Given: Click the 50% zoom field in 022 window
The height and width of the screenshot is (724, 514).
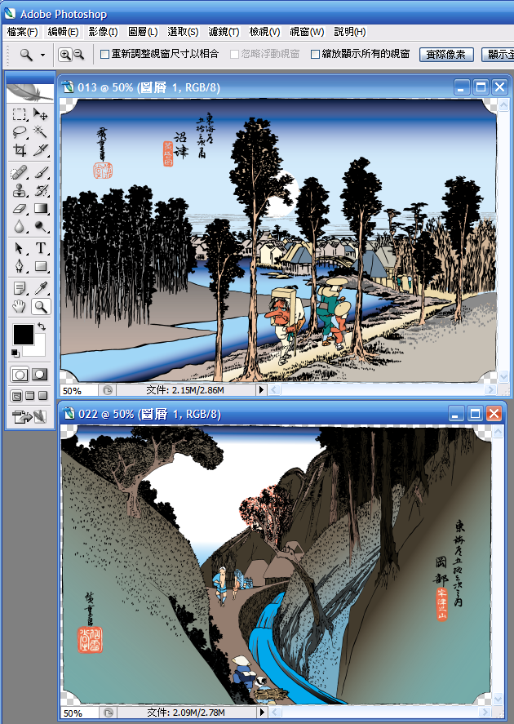Looking at the screenshot, I should (79, 713).
